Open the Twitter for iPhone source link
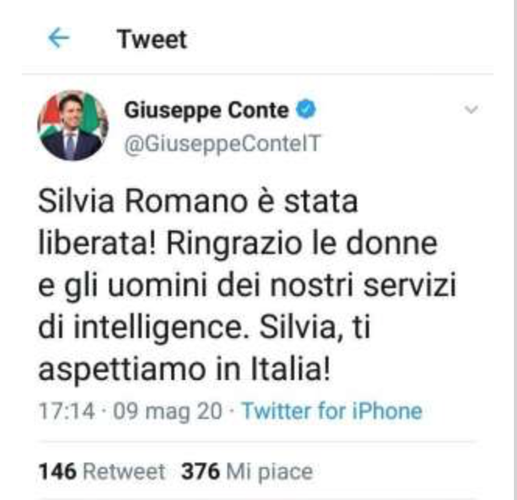This screenshot has height=500, width=517. click(x=332, y=411)
